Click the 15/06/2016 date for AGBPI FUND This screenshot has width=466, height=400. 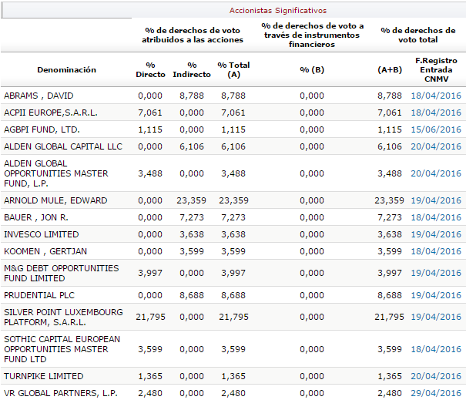436,129
